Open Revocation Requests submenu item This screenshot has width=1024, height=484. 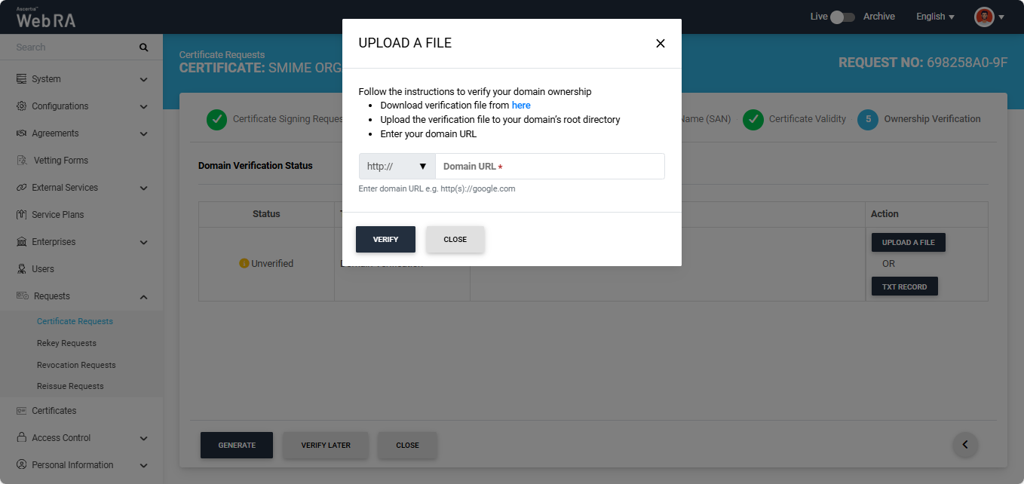click(76, 365)
